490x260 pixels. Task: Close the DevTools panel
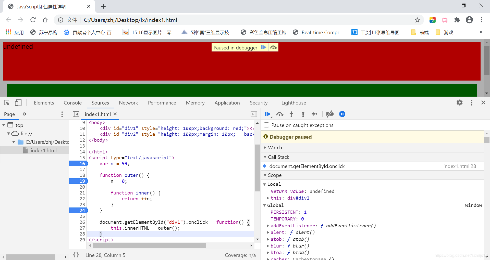pyautogui.click(x=483, y=102)
